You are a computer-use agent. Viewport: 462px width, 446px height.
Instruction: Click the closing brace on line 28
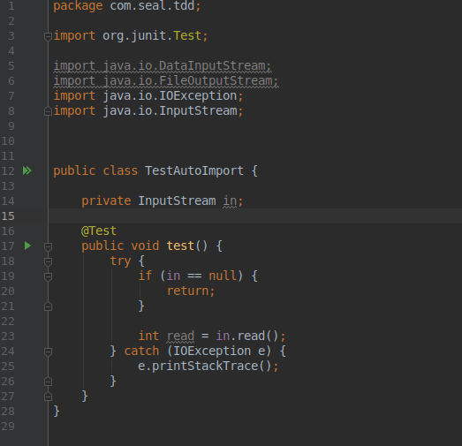coord(57,412)
